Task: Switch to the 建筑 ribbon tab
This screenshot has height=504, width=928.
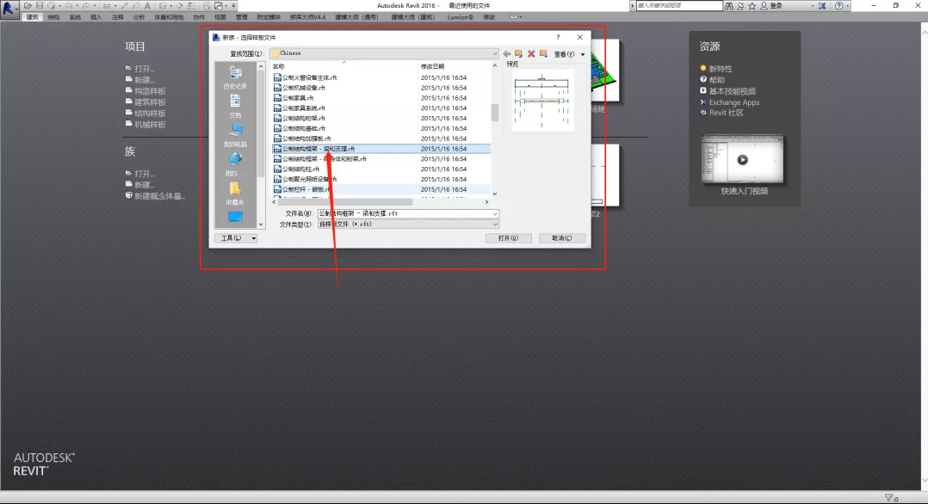Action: pos(33,17)
